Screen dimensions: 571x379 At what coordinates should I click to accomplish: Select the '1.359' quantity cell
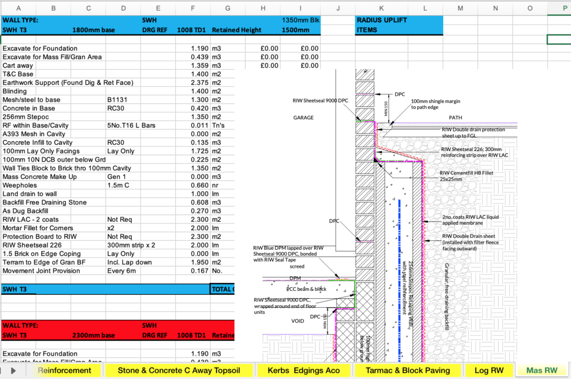pos(192,66)
